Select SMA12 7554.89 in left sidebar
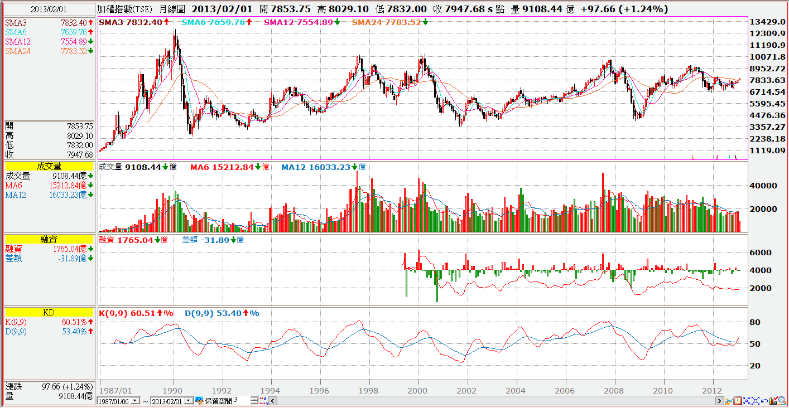This screenshot has height=408, width=789. click(x=49, y=41)
